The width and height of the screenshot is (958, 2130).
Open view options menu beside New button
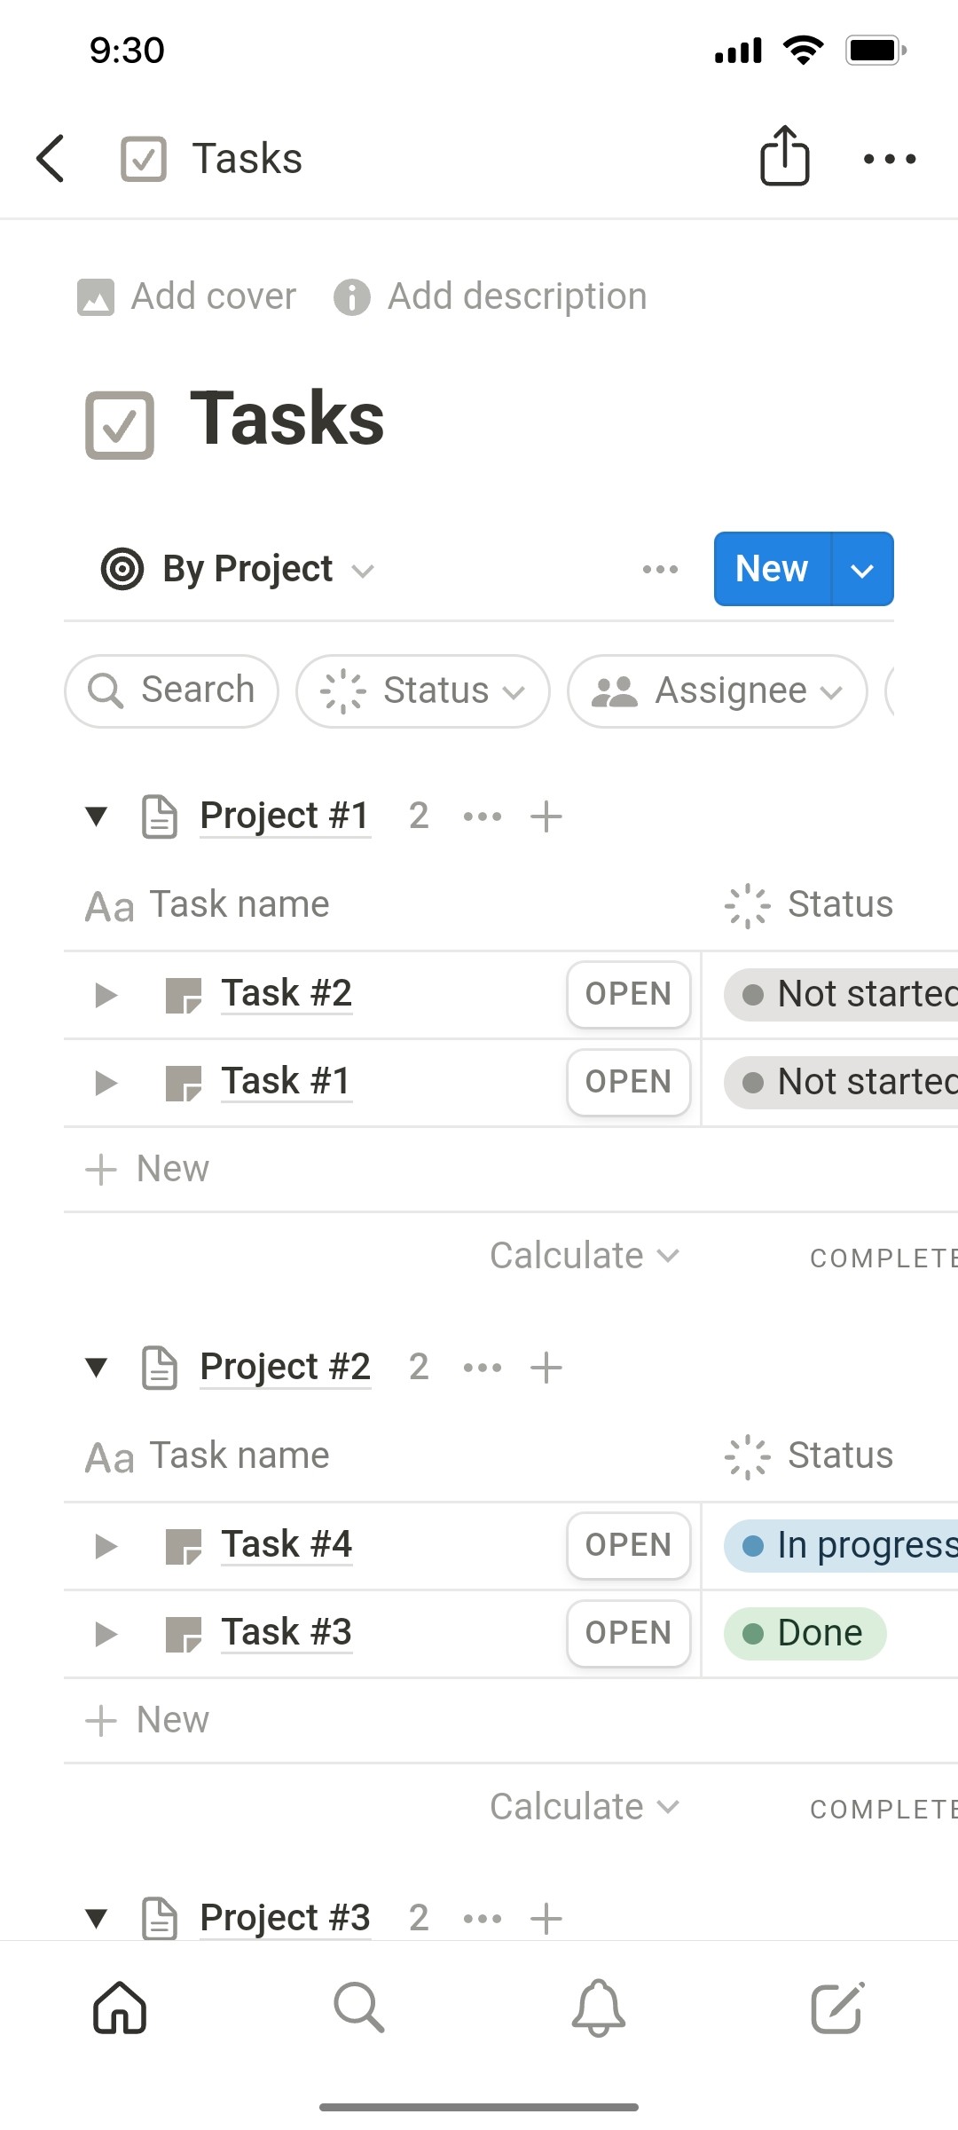tap(660, 569)
